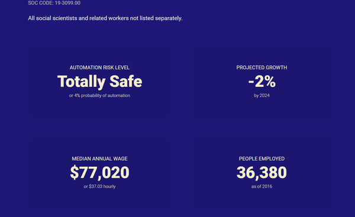Click the by 2024 caption

pyautogui.click(x=262, y=95)
